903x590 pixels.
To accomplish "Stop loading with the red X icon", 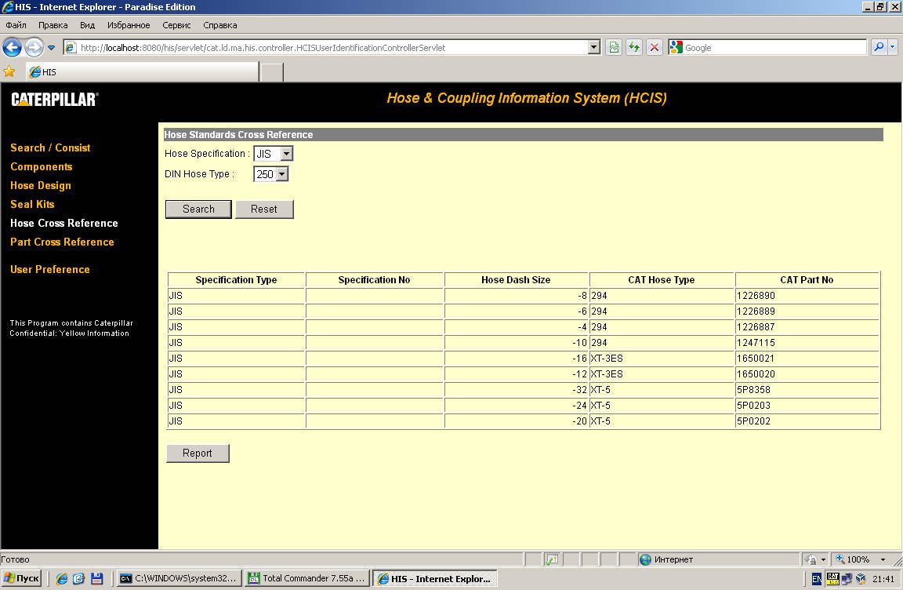I will coord(655,47).
